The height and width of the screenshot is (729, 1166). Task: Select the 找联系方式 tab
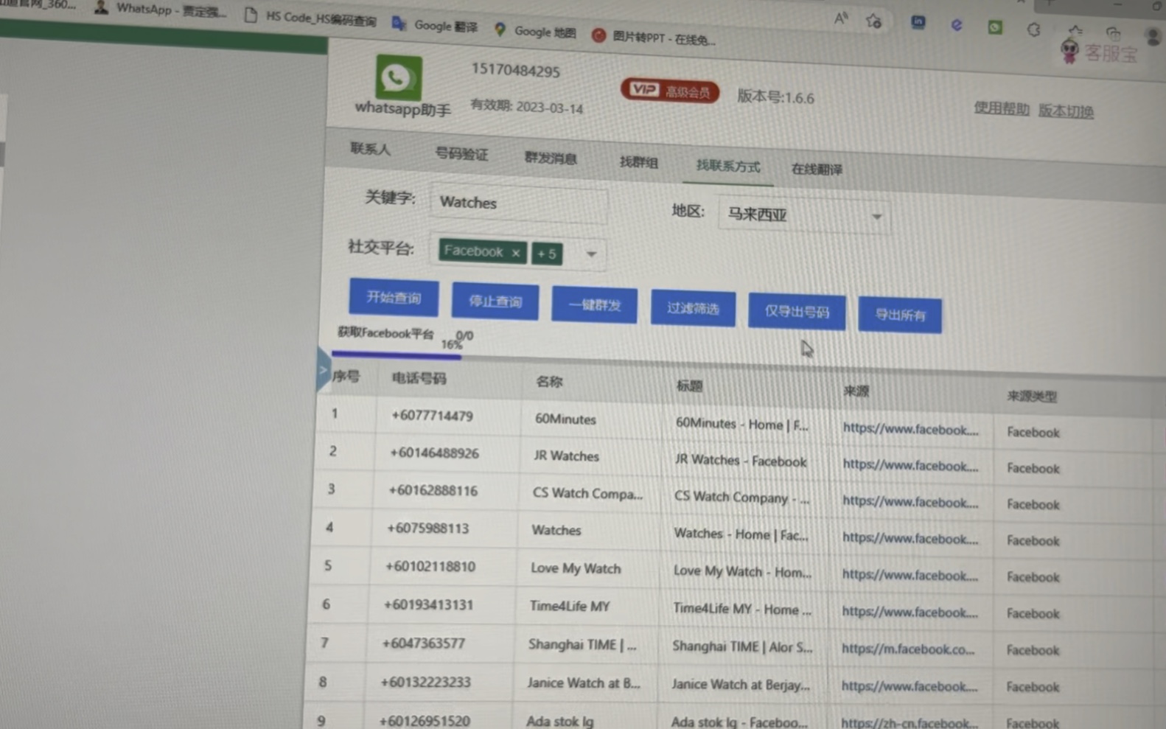728,166
